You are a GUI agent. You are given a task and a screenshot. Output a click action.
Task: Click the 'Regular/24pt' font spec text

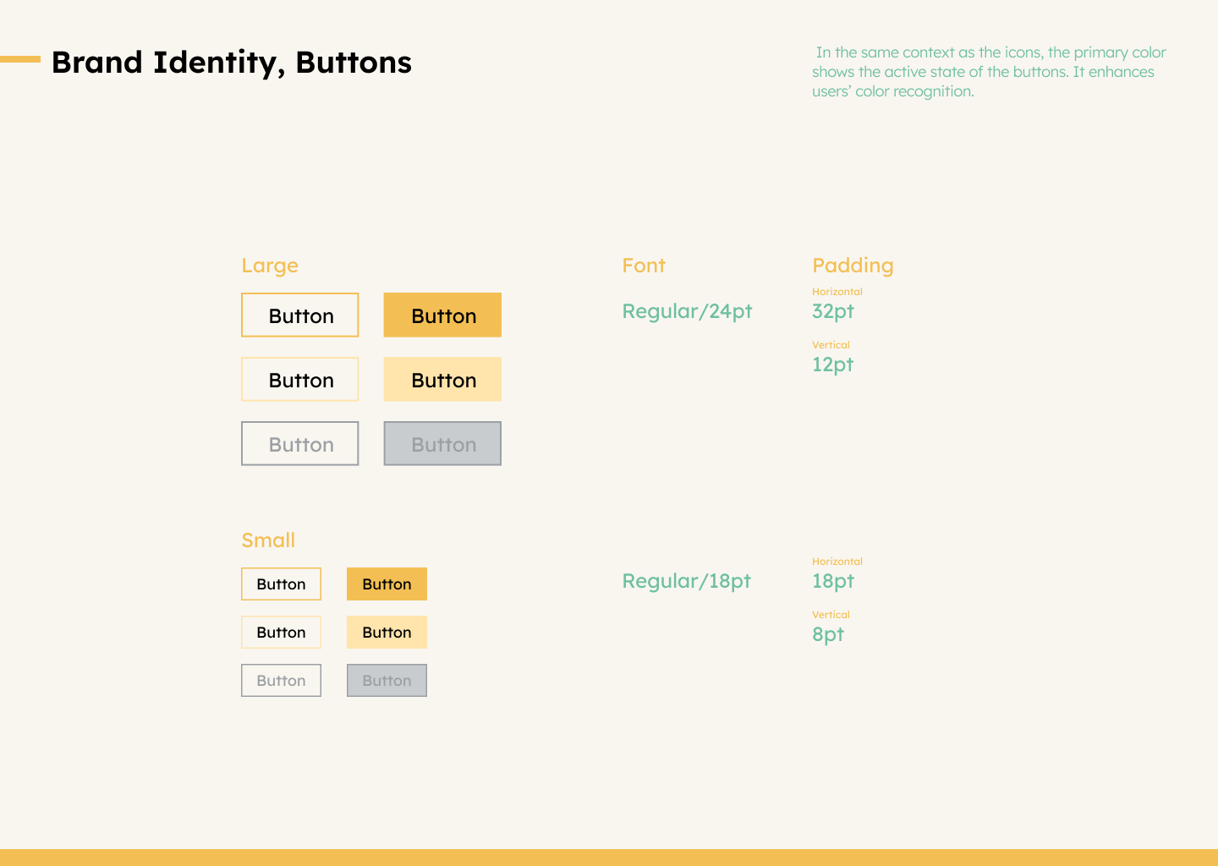687,311
